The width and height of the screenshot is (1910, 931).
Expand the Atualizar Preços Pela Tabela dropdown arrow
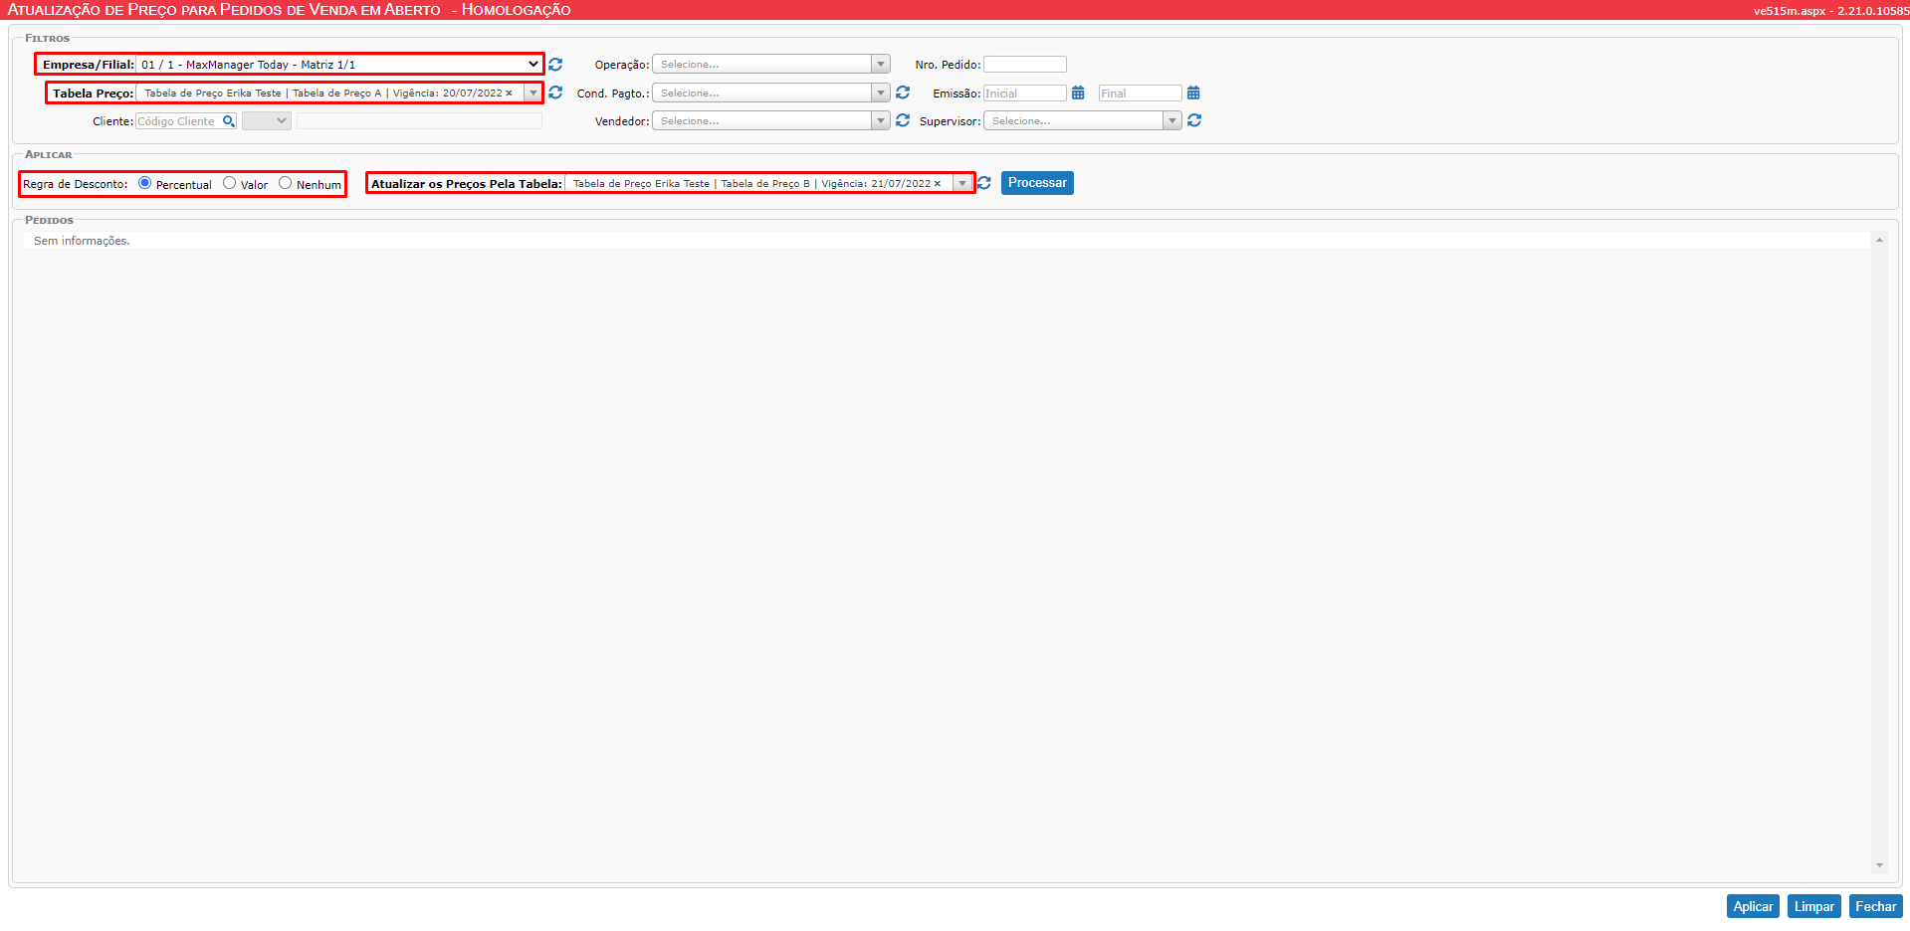click(x=962, y=184)
